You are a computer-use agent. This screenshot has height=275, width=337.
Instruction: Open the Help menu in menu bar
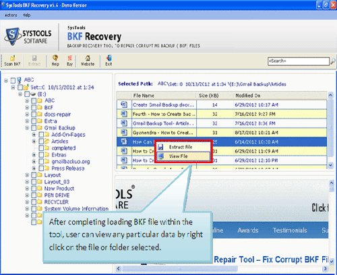(26, 15)
